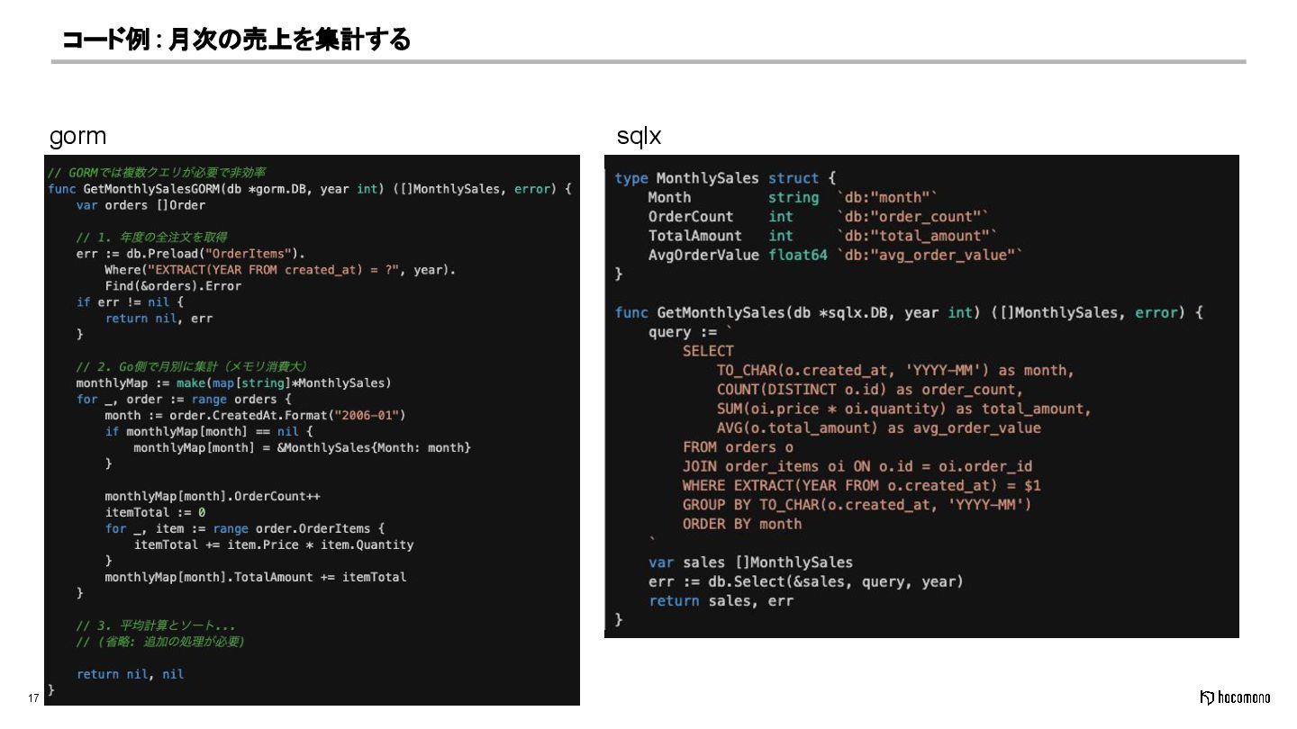The image size is (1297, 729).
Task: Click the line with order.CreatedAt.Format("2006-01")
Action: [x=256, y=416]
